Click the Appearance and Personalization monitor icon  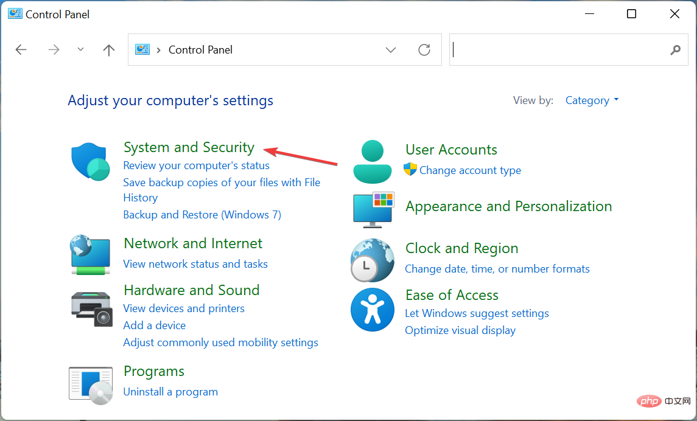373,210
